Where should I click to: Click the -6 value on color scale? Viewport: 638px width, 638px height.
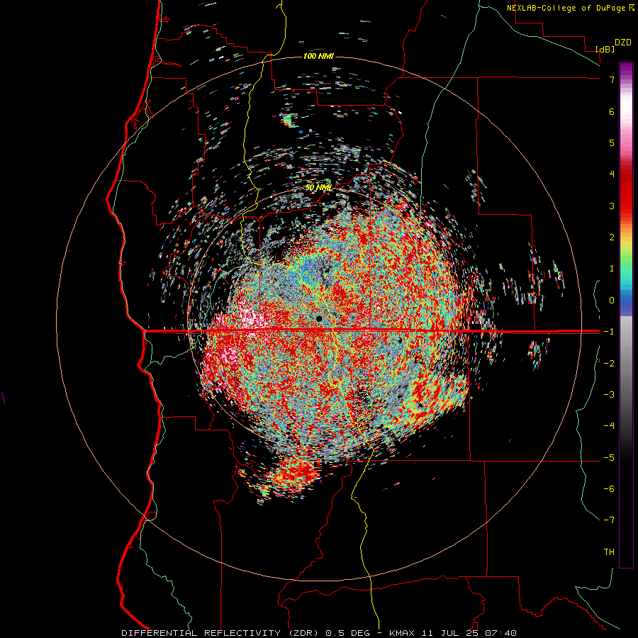609,489
